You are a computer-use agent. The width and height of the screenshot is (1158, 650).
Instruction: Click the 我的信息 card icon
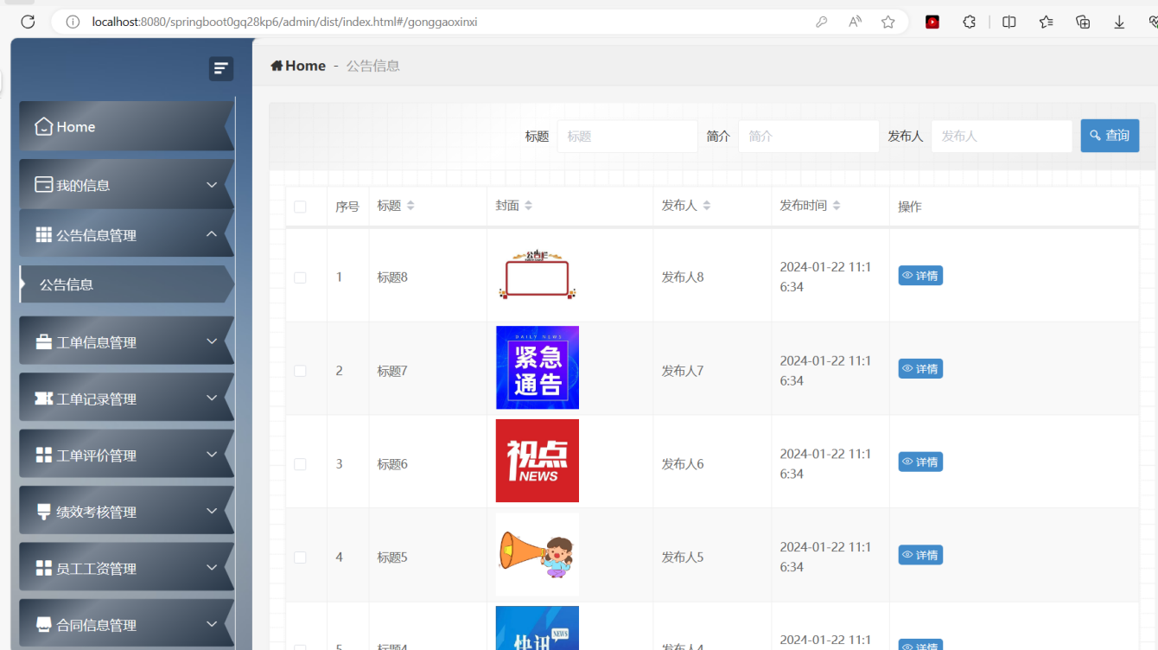click(x=43, y=185)
